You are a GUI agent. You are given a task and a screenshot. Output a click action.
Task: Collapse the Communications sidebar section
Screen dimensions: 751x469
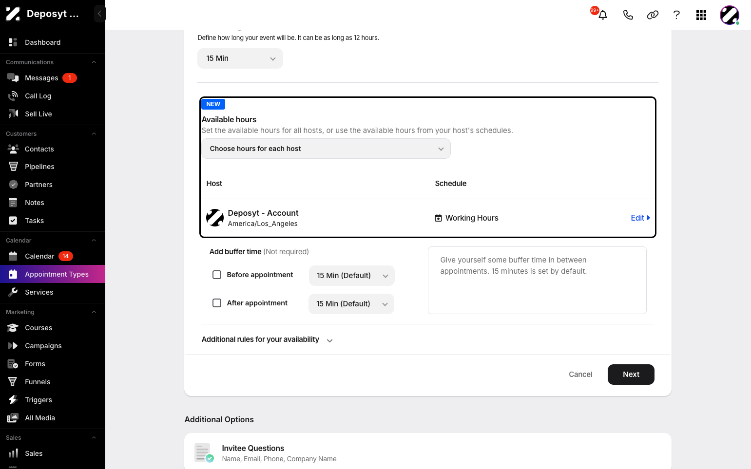point(94,62)
